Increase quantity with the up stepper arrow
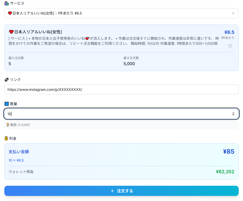The width and height of the screenshot is (243, 201). [x=233, y=113]
